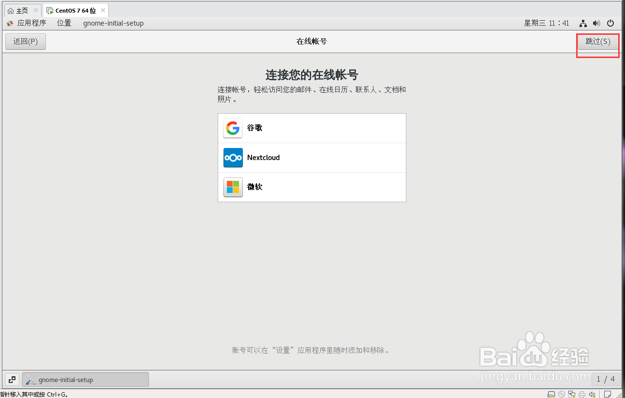Select the Microsoft (微软) account provider

click(312, 187)
